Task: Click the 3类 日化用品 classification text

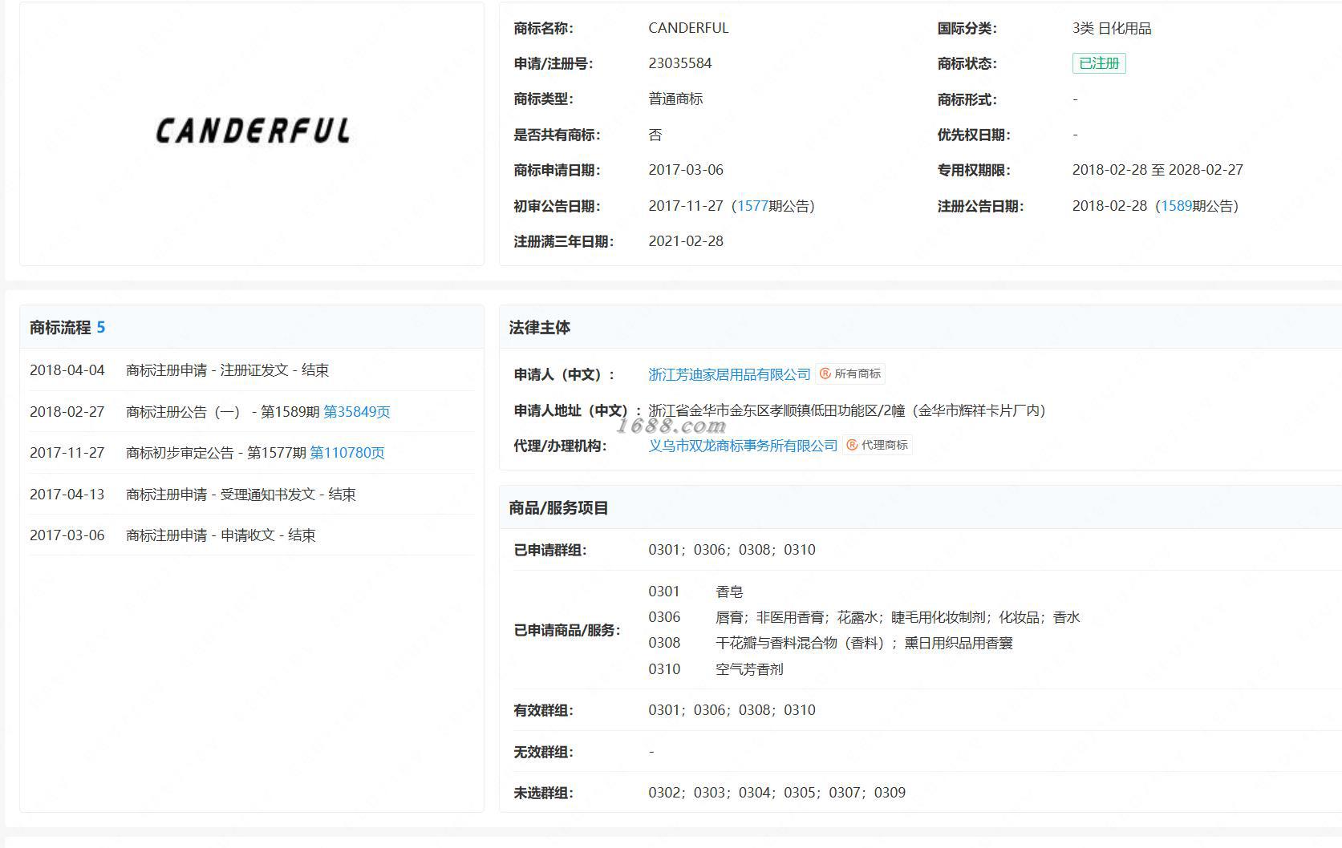Action: [x=1112, y=28]
